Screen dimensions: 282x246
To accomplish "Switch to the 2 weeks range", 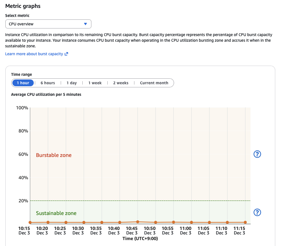I will (121, 83).
